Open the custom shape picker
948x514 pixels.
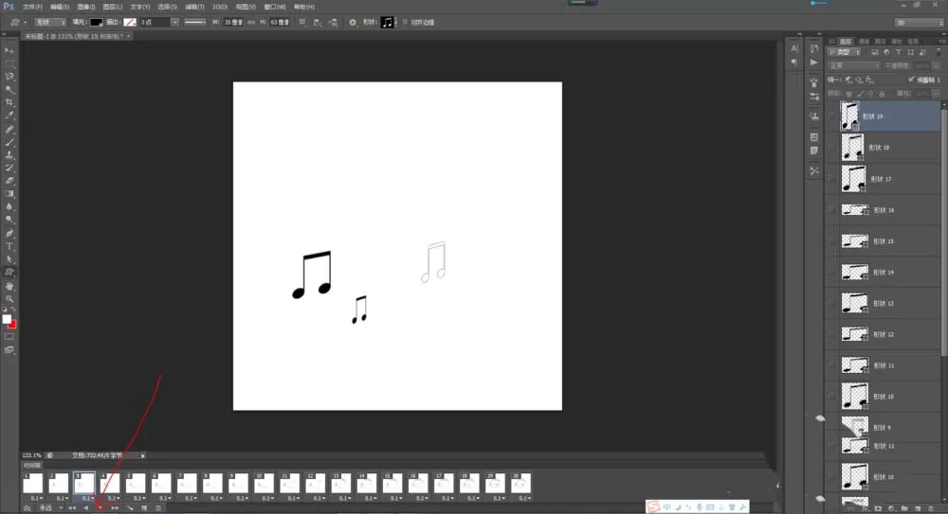tap(388, 23)
